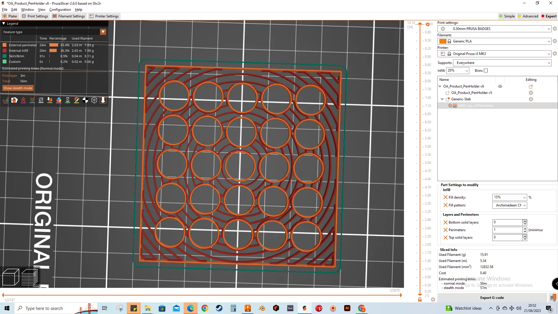Toggle pause prints hourglass icon

(x=68, y=100)
